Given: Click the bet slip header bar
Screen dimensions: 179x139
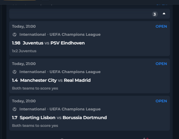Looking at the screenshot, I should pyautogui.click(x=89, y=14).
